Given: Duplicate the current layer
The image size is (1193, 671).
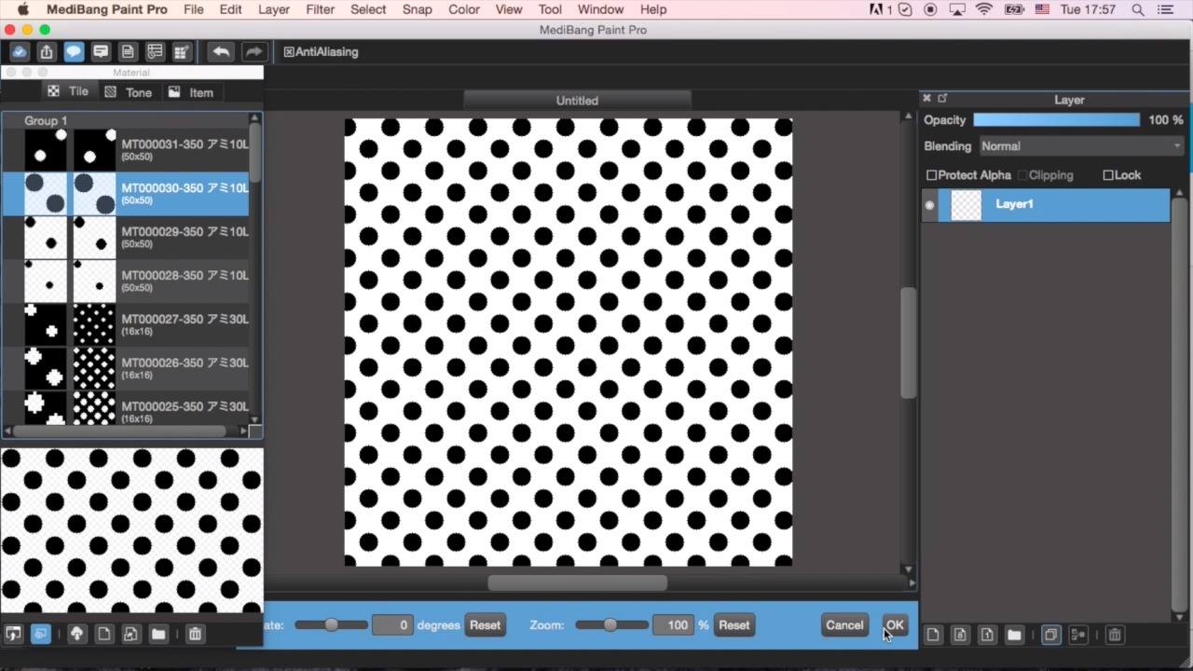Looking at the screenshot, I should (x=1050, y=635).
